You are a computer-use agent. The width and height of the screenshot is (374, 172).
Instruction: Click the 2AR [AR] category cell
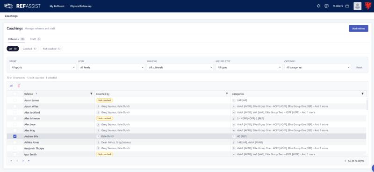(242, 100)
